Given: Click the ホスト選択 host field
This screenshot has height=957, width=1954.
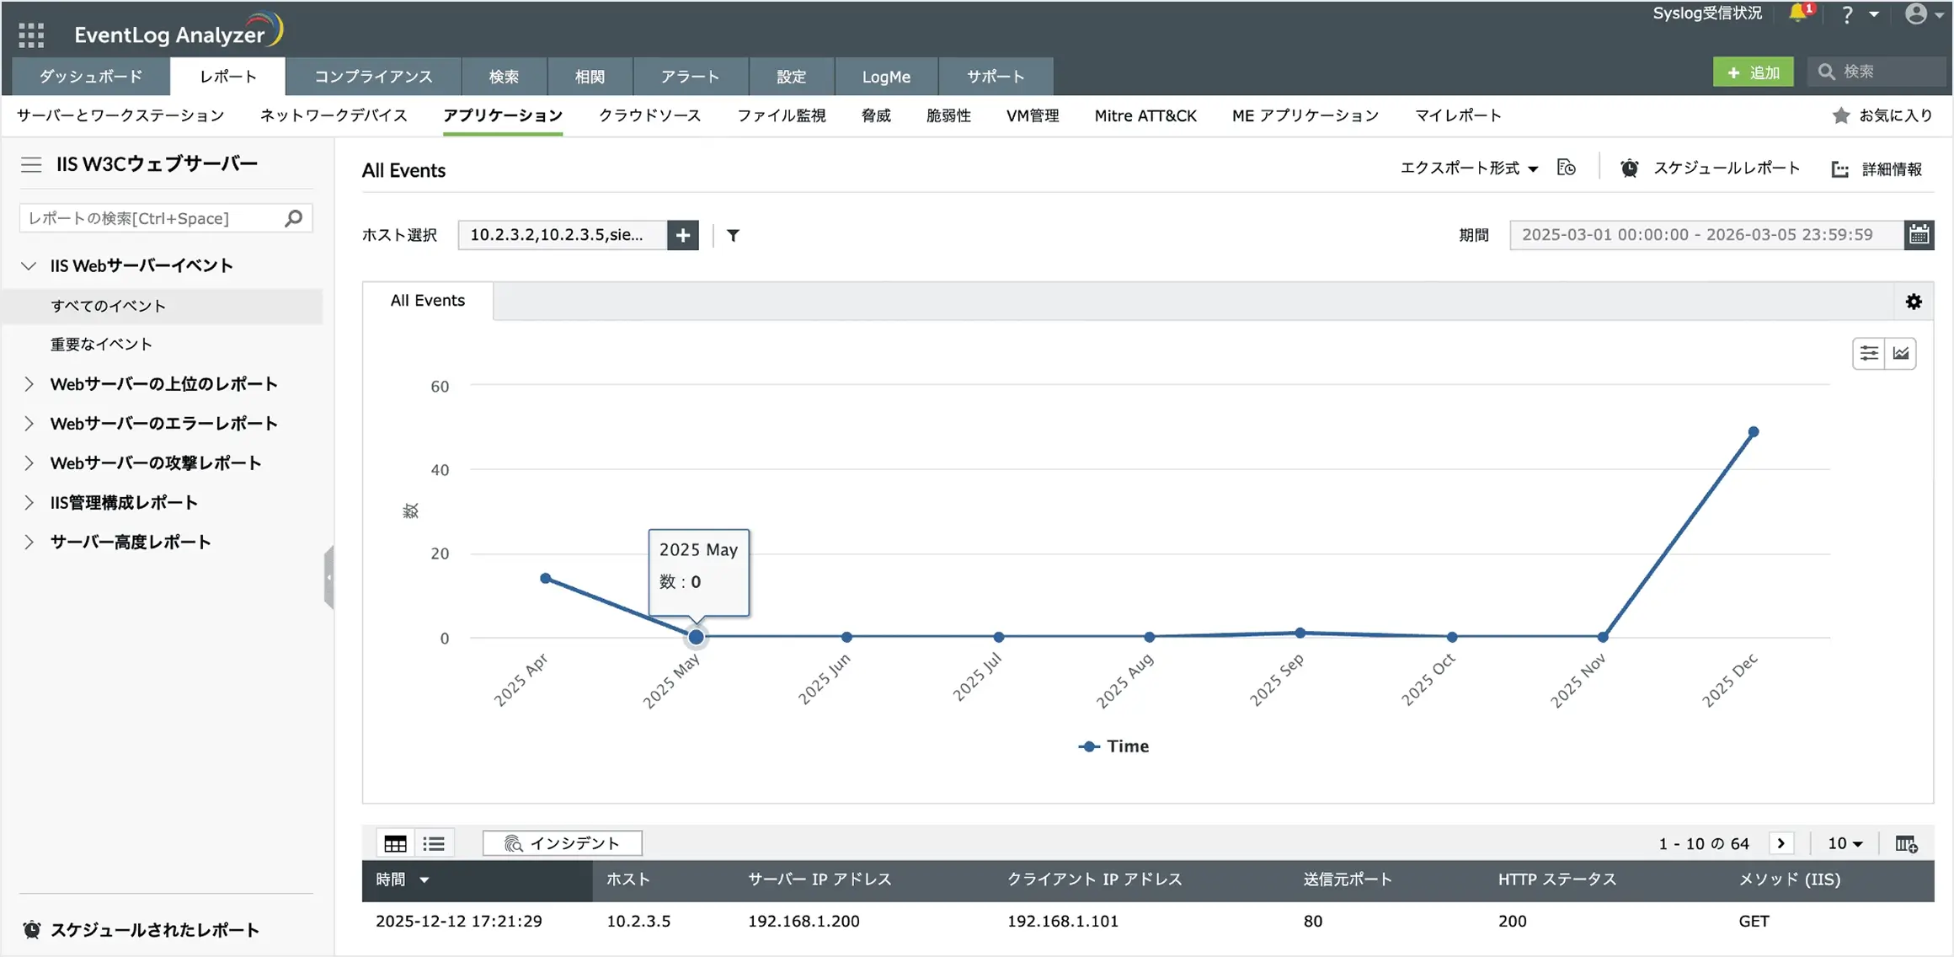Looking at the screenshot, I should (x=563, y=235).
